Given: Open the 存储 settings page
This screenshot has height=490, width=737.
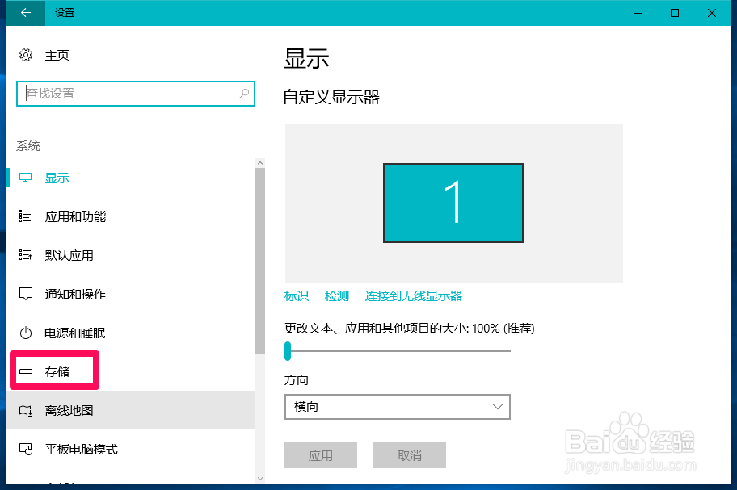Looking at the screenshot, I should click(131, 371).
